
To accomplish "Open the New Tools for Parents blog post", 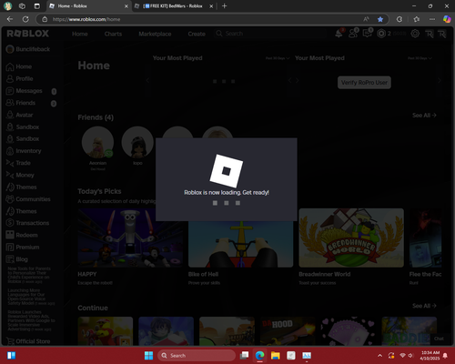I will coord(29,275).
